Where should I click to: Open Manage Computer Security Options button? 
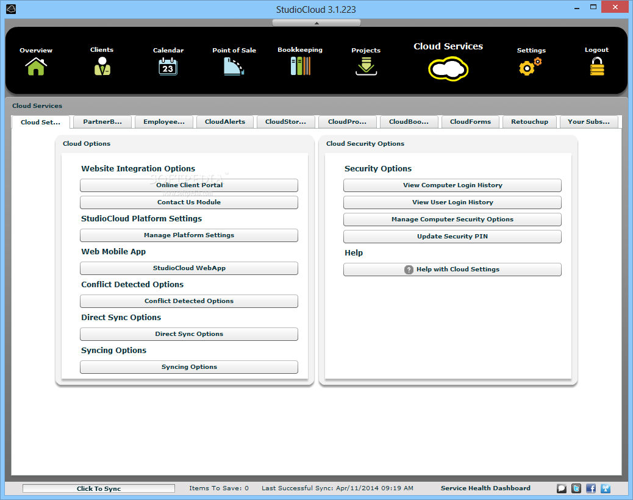[452, 220]
